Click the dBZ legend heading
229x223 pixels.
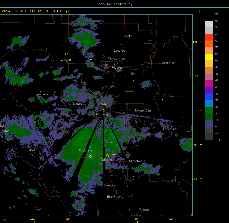pos(215,14)
